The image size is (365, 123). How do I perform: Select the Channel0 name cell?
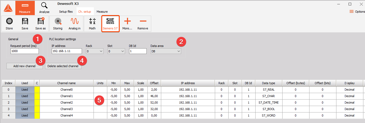(67, 90)
